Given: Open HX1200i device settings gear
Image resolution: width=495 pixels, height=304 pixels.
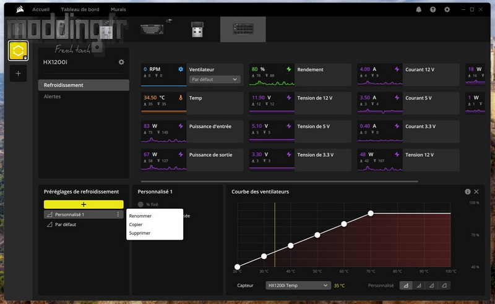Looking at the screenshot, I should 121,62.
